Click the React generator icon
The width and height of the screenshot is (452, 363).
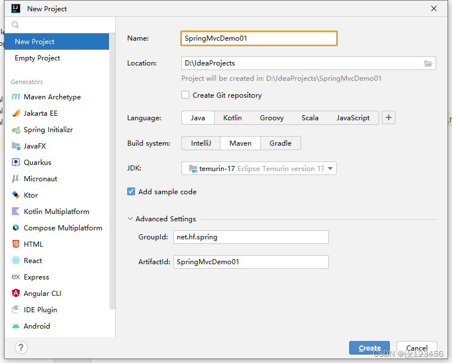[x=16, y=260]
